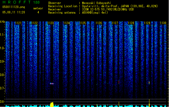Viewport: 169px width, 107px height.
Task: Click the 1125 time marker
Action: [82, 23]
